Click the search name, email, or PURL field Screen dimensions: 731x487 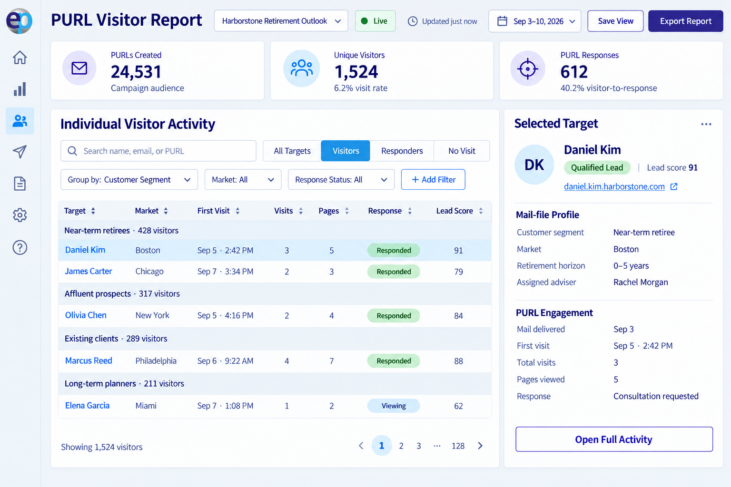(158, 151)
